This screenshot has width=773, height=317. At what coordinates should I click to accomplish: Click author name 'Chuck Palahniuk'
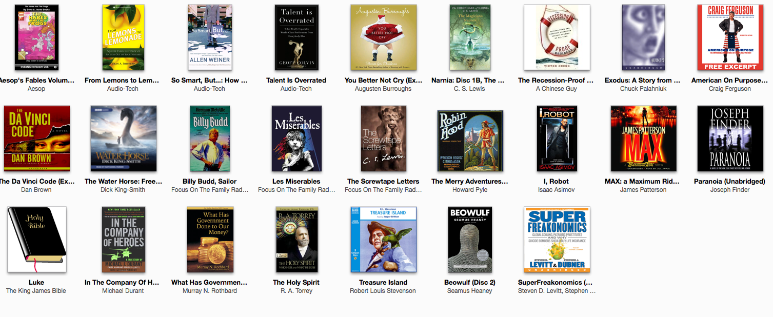tap(643, 89)
